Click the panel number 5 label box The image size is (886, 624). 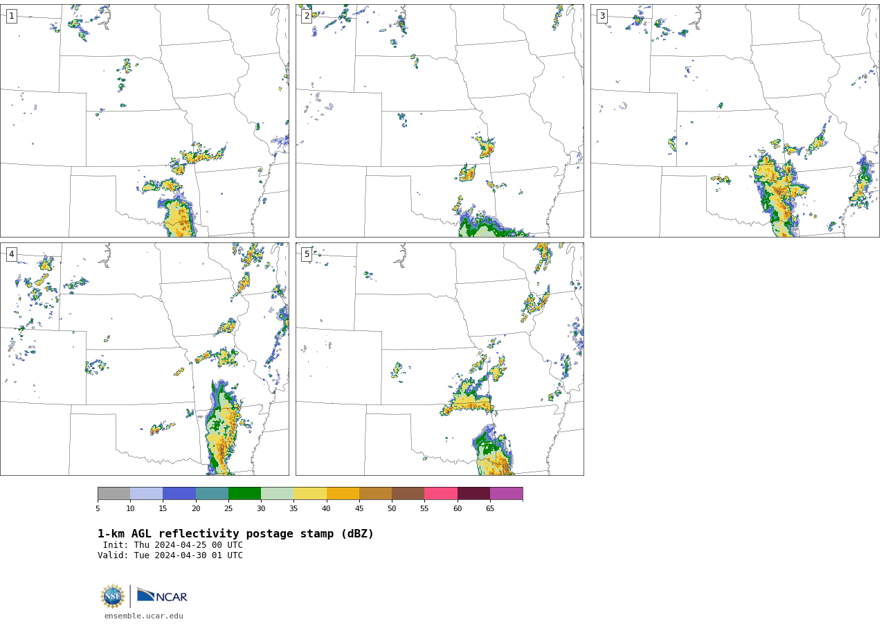coord(307,254)
